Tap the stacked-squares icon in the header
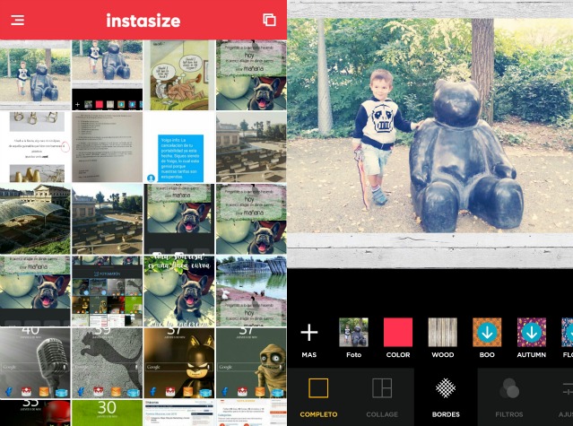Image resolution: width=573 pixels, height=426 pixels. pos(269,20)
